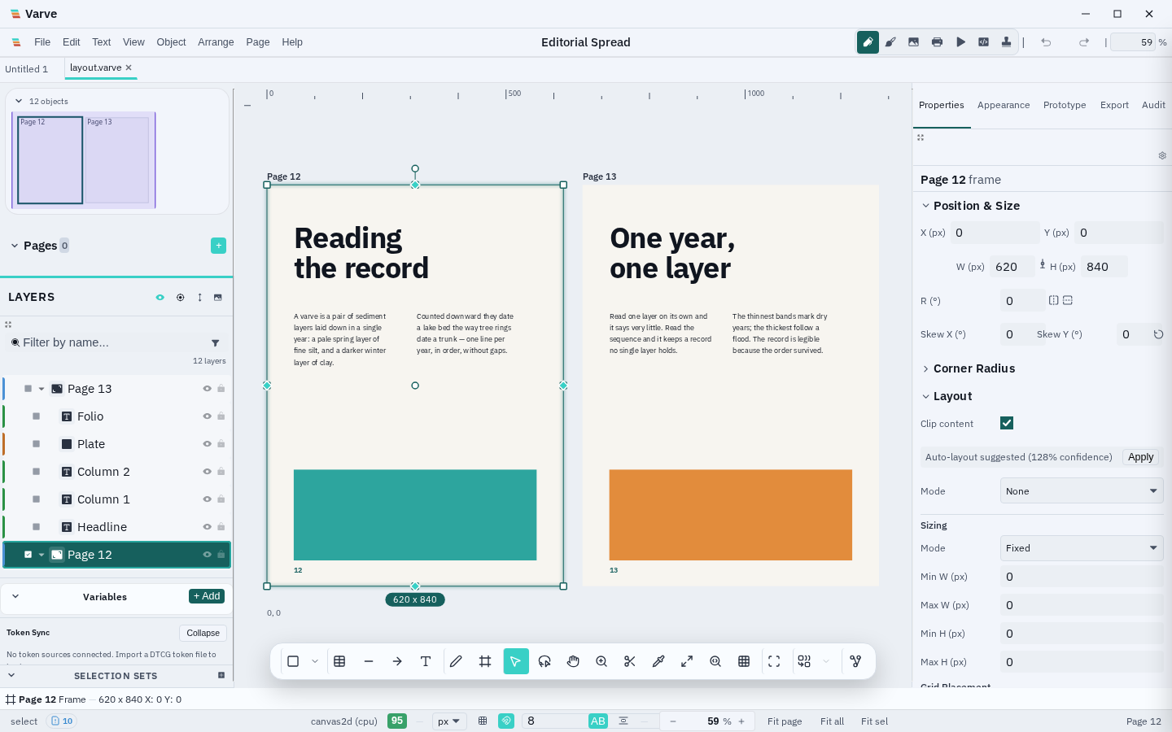Apply the auto-layout suggestion
This screenshot has width=1172, height=732.
coord(1140,457)
